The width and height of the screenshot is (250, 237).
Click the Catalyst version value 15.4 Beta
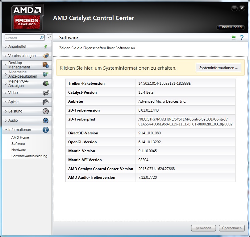tap(146, 92)
